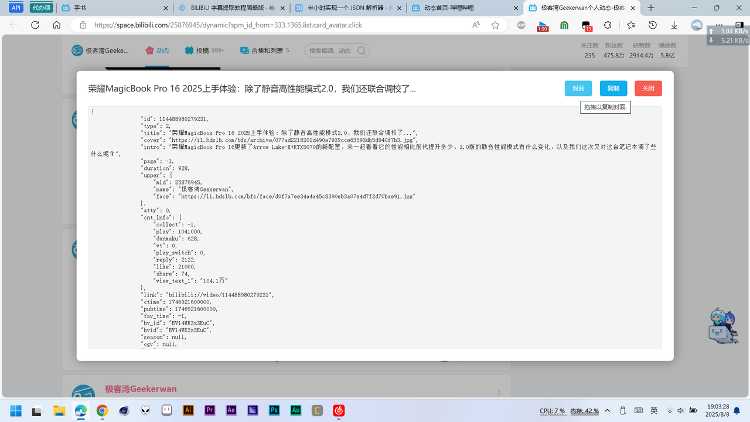Viewport: 750px width, 422px height.
Task: Switch to the 动态 tab on Geekerwan's page
Action: pos(157,50)
